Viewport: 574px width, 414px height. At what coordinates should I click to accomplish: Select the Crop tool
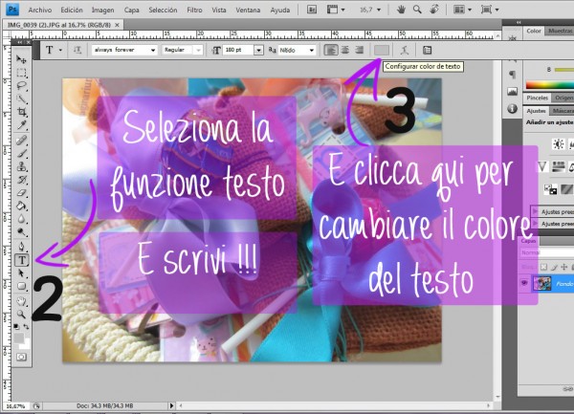21,112
